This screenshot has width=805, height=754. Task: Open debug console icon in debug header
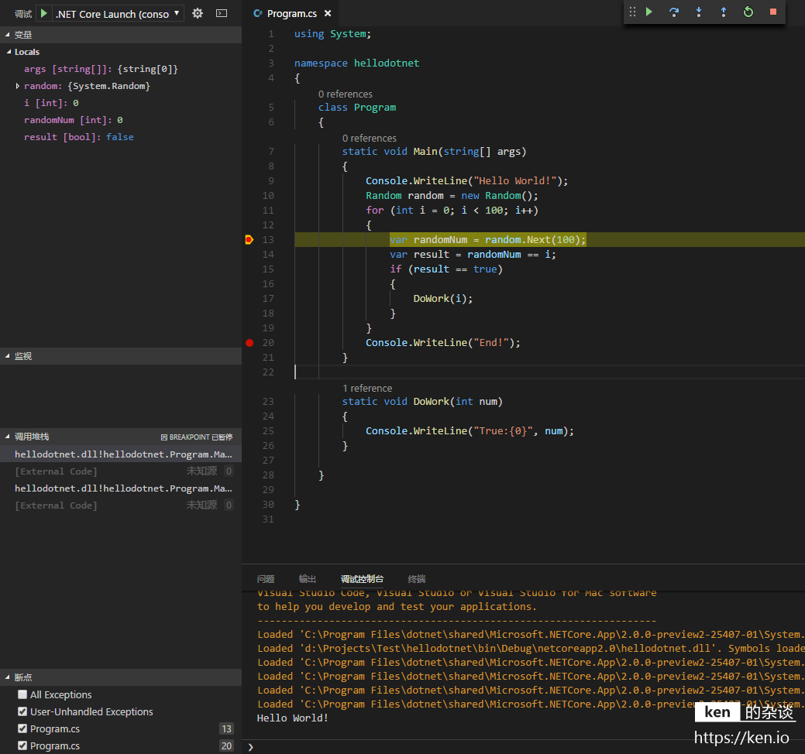pos(222,13)
